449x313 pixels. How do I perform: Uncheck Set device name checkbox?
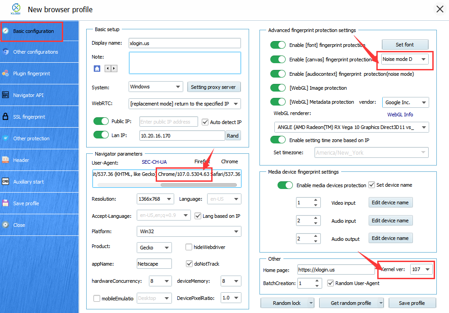[371, 184]
